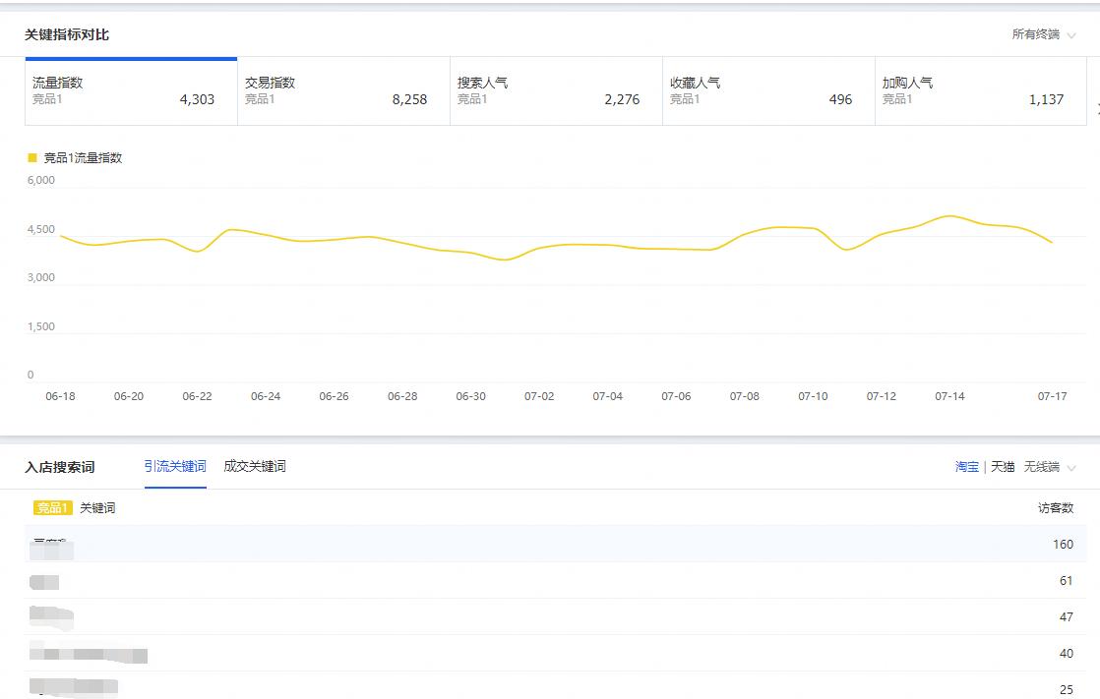Viewport: 1100px width, 699px height.
Task: Select the 交易指数 metric card
Action: [343, 91]
